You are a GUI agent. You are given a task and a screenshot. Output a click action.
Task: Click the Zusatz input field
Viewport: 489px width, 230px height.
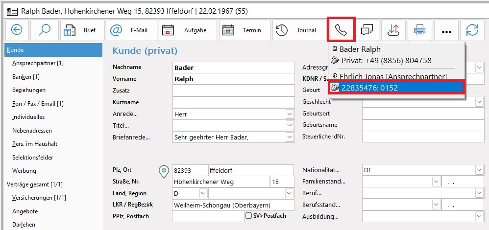[x=233, y=91]
